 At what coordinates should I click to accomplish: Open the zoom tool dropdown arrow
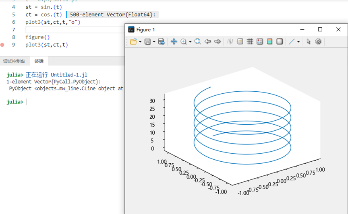click(190, 42)
